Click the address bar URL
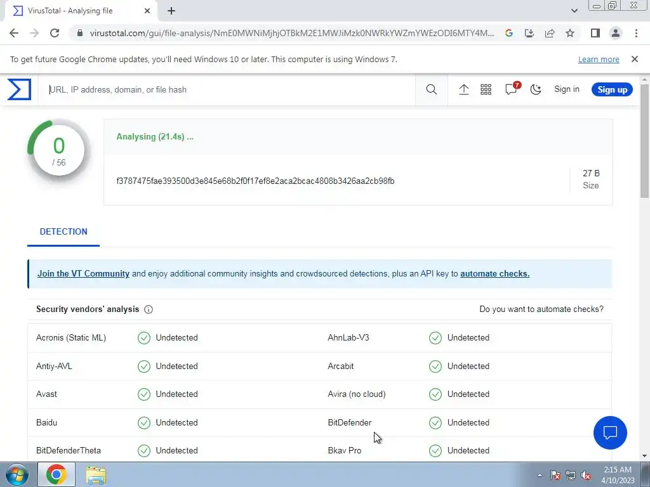The height and width of the screenshot is (487, 650). tap(291, 33)
